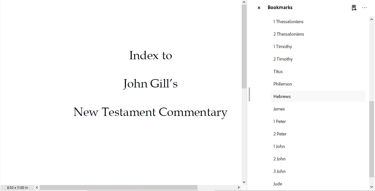
Task: Click the bookmarks panel down scroll arrow
Action: click(x=372, y=187)
